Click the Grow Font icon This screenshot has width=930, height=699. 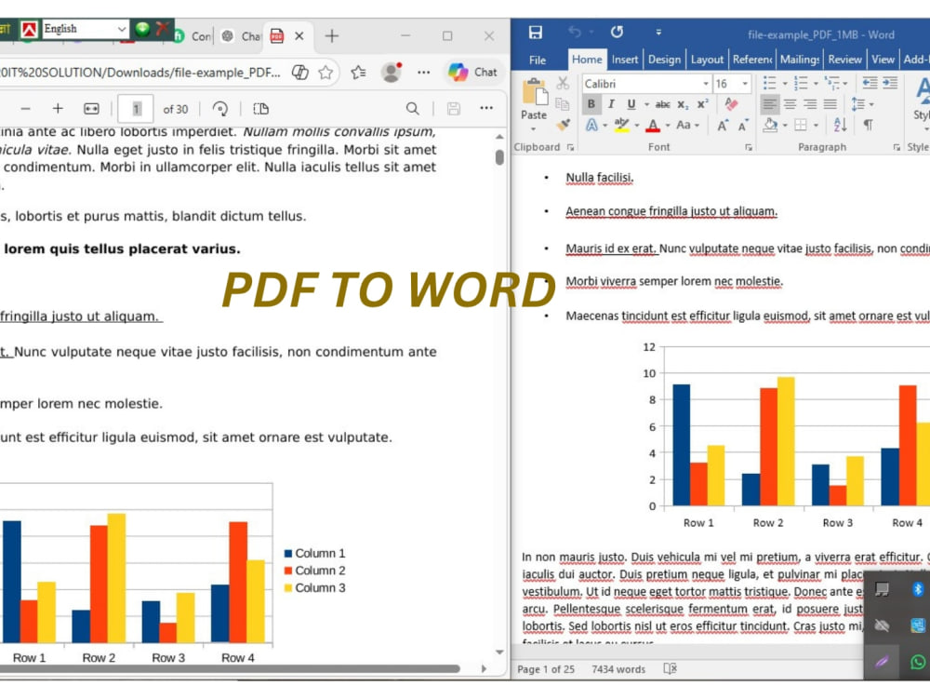click(722, 126)
